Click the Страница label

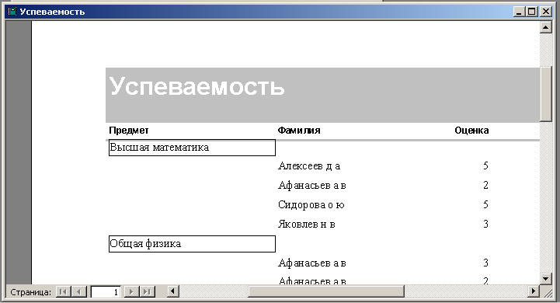pyautogui.click(x=31, y=292)
